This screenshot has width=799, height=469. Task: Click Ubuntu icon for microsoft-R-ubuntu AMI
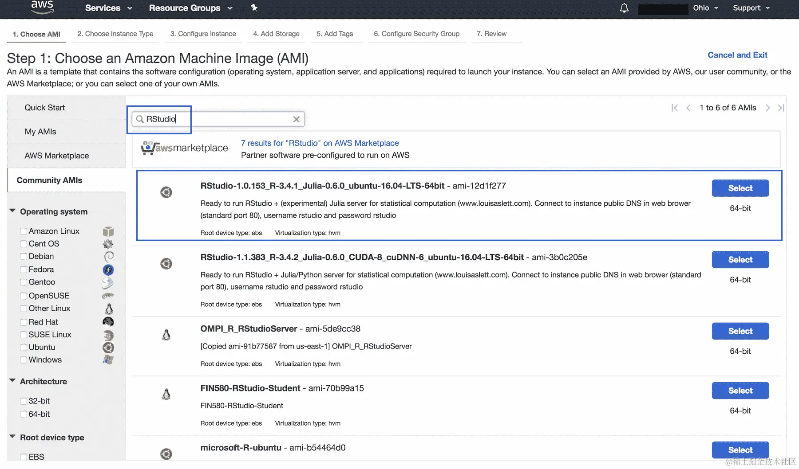[x=166, y=454]
